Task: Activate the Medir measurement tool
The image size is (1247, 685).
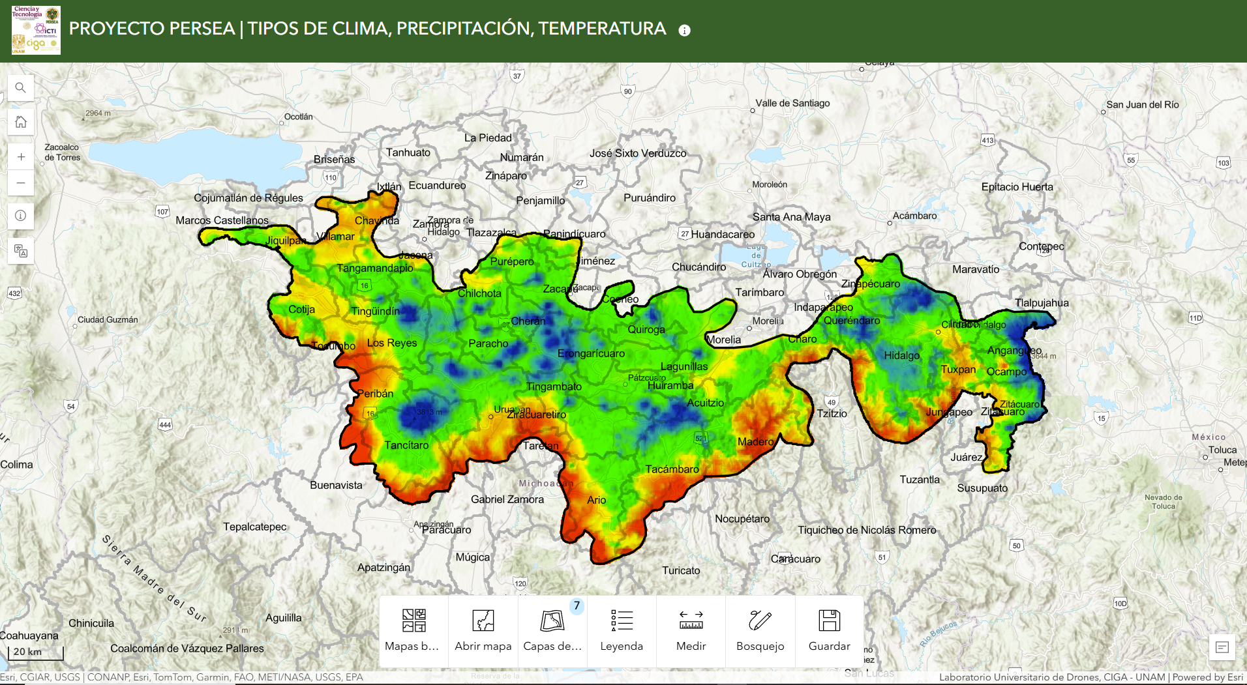Action: pyautogui.click(x=691, y=630)
